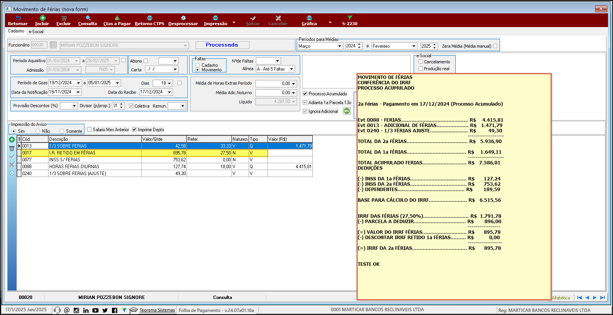Click Gráfica printer icon
This screenshot has width=613, height=315.
pos(309,18)
